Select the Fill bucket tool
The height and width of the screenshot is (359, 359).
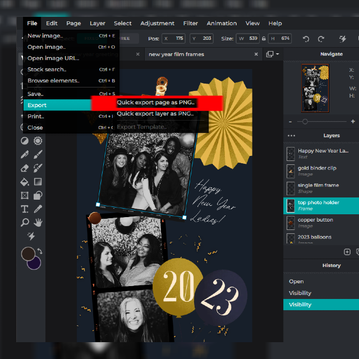(x=25, y=182)
